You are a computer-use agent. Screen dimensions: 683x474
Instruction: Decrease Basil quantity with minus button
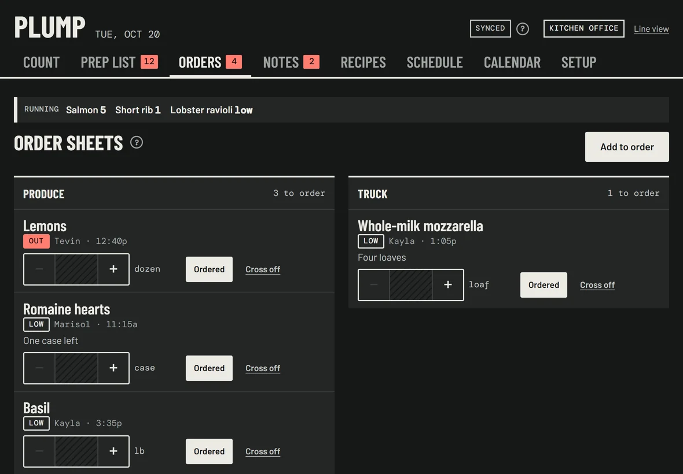point(39,451)
